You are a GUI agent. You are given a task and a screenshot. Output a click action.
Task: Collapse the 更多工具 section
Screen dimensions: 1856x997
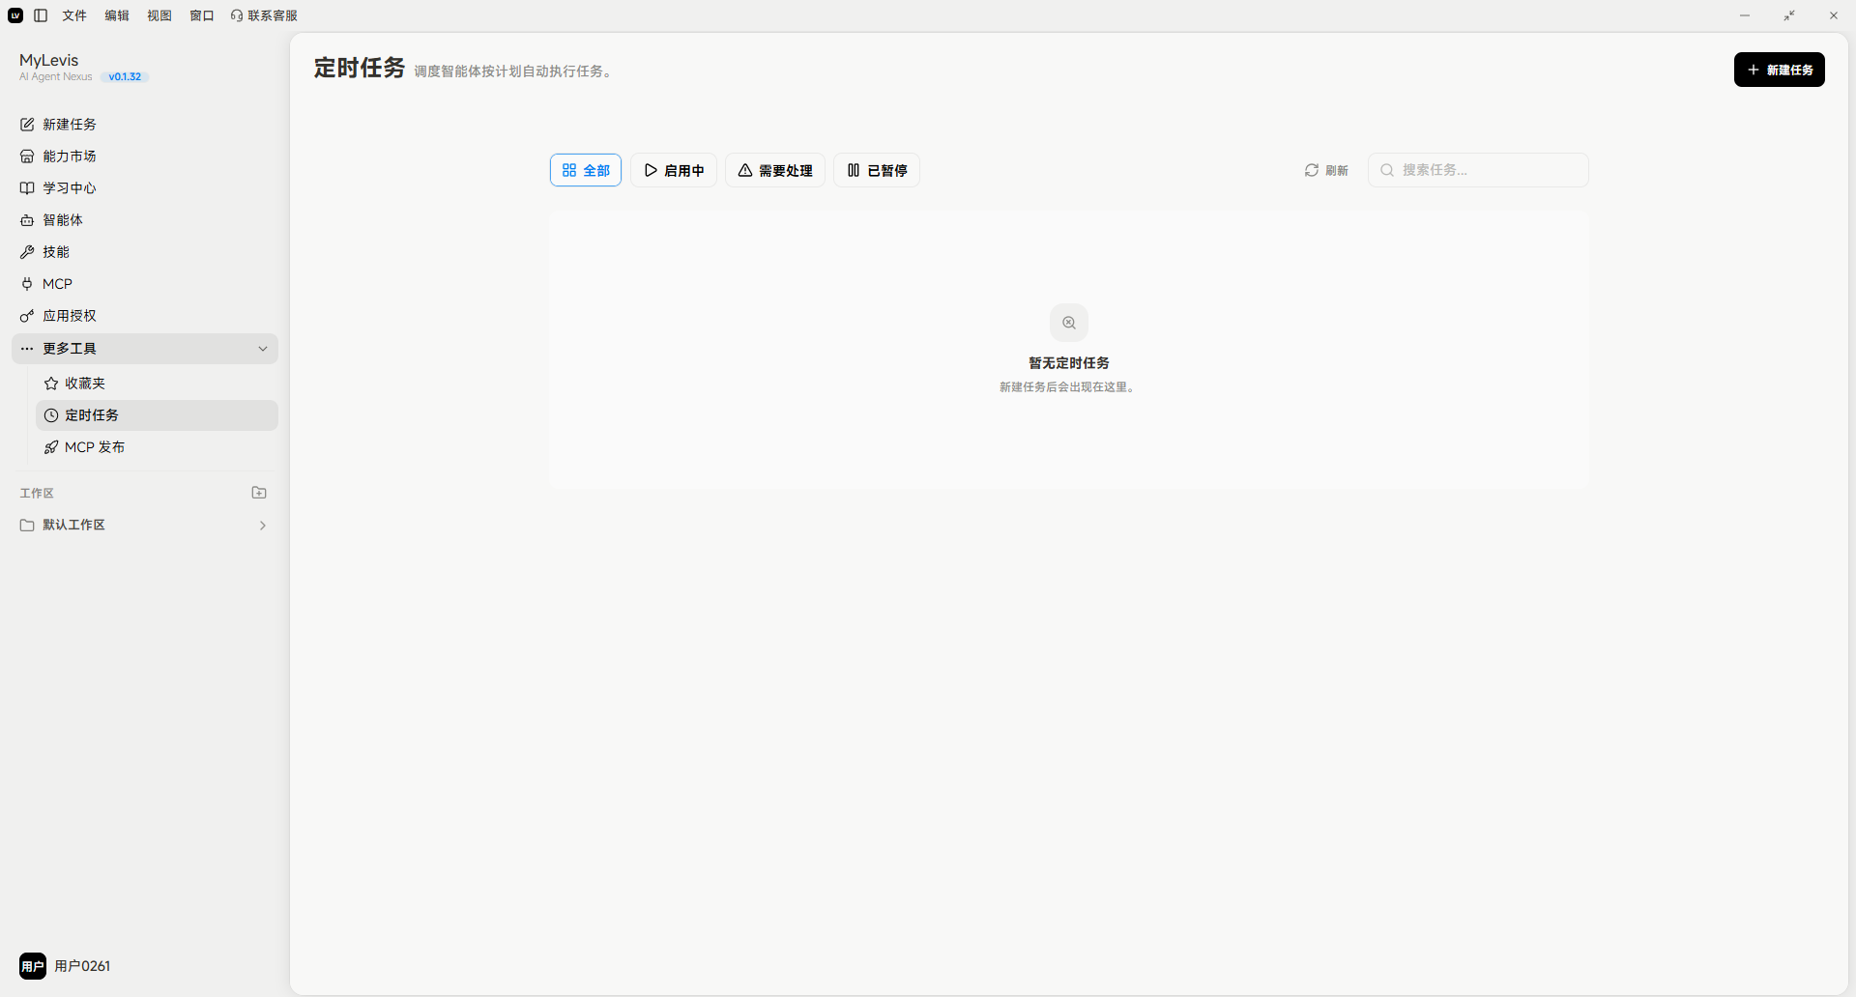pyautogui.click(x=263, y=349)
